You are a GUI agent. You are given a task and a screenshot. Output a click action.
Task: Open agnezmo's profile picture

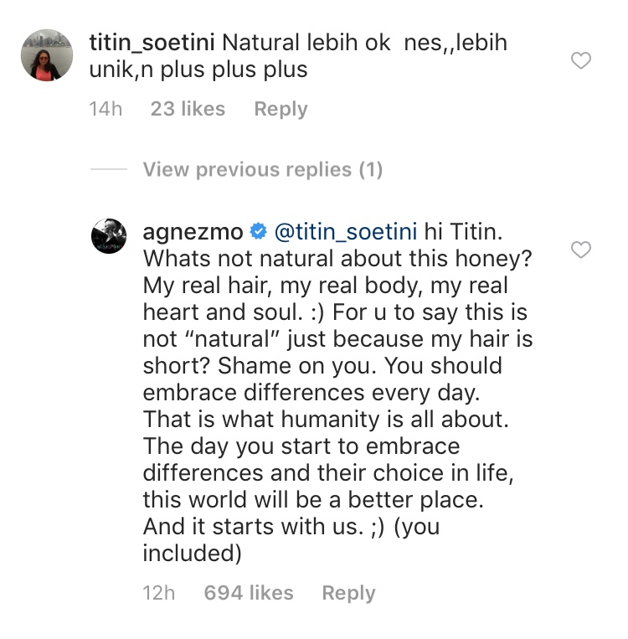(x=108, y=238)
